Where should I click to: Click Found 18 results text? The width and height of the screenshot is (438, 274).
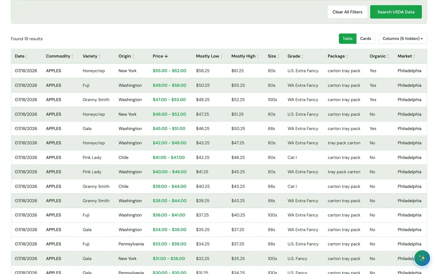[27, 39]
